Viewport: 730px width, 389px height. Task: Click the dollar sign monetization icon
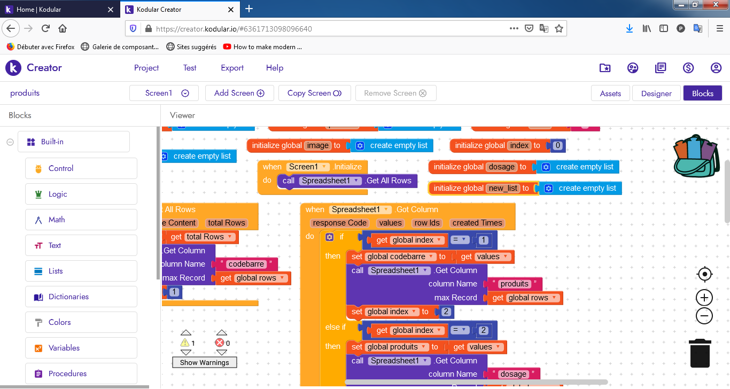688,68
